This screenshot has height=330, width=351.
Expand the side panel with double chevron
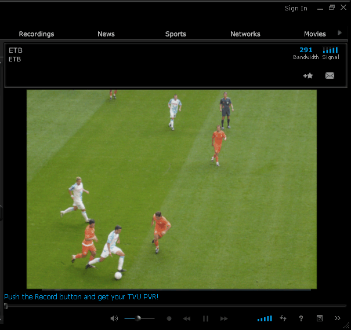(338, 318)
